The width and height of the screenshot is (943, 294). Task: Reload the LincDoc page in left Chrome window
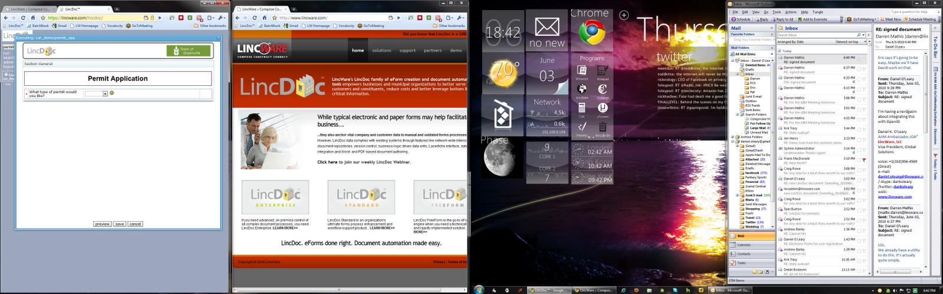click(x=23, y=18)
